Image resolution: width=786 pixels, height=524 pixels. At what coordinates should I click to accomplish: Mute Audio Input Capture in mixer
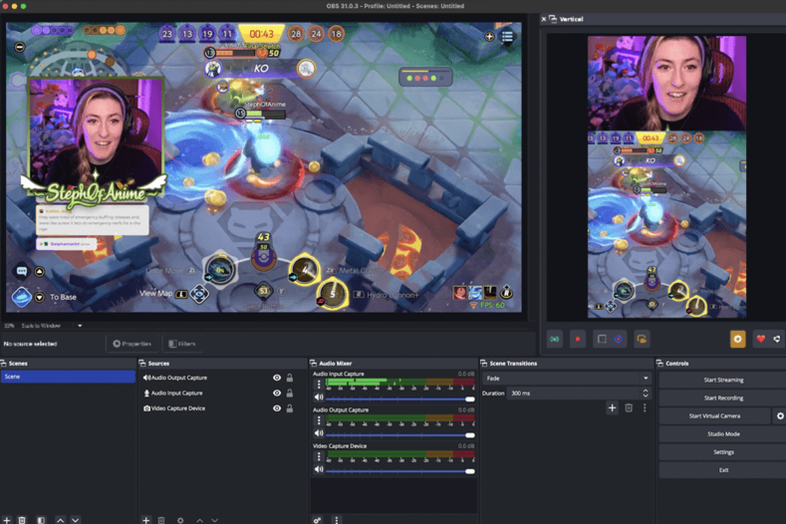(x=319, y=398)
